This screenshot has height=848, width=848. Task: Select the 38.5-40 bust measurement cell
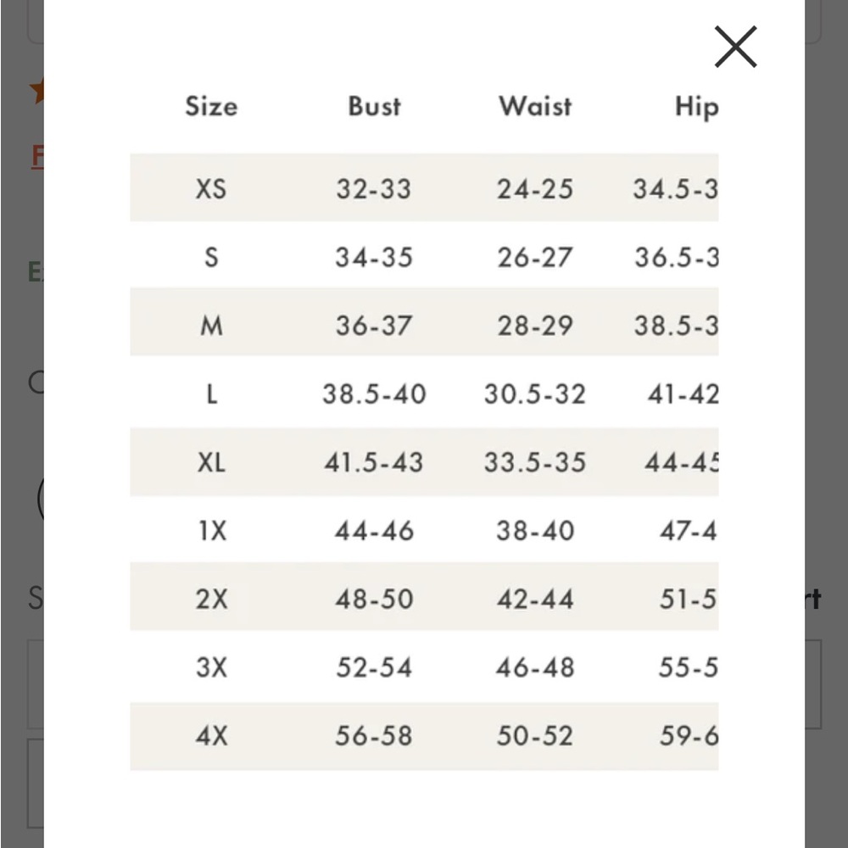(374, 394)
